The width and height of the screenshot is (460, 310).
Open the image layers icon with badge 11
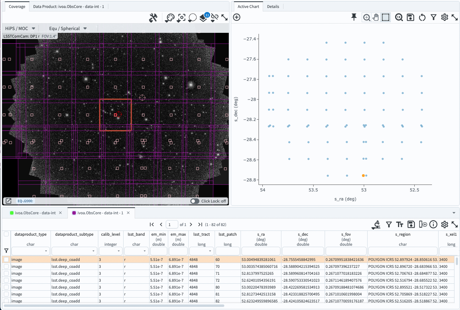(x=204, y=18)
